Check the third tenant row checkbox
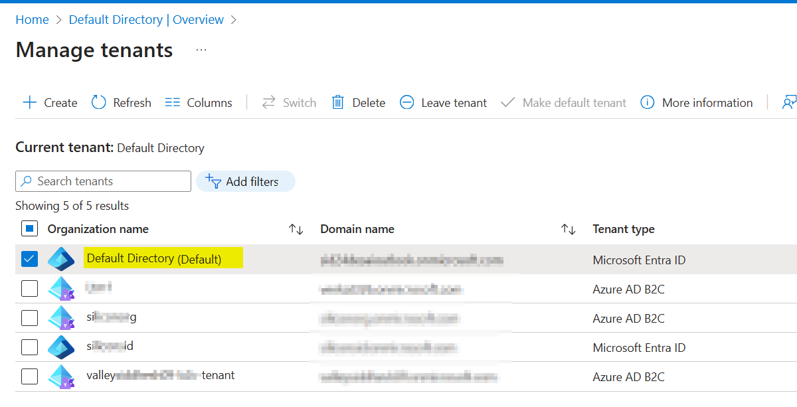Viewport: 797px width, 407px height. coord(29,318)
